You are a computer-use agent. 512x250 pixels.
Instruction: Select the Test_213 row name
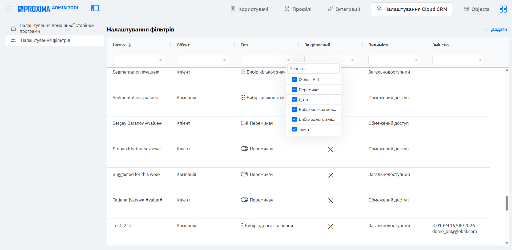(x=122, y=226)
